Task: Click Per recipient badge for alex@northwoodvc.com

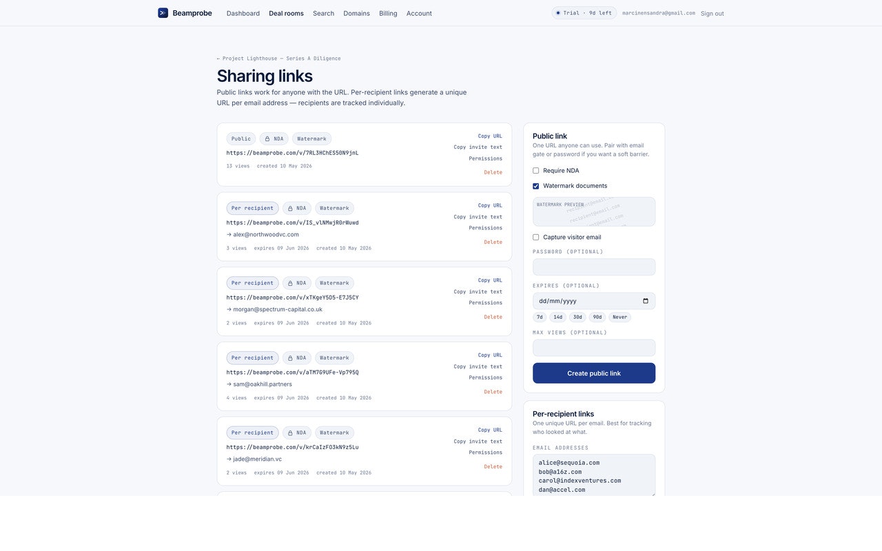Action: point(252,208)
